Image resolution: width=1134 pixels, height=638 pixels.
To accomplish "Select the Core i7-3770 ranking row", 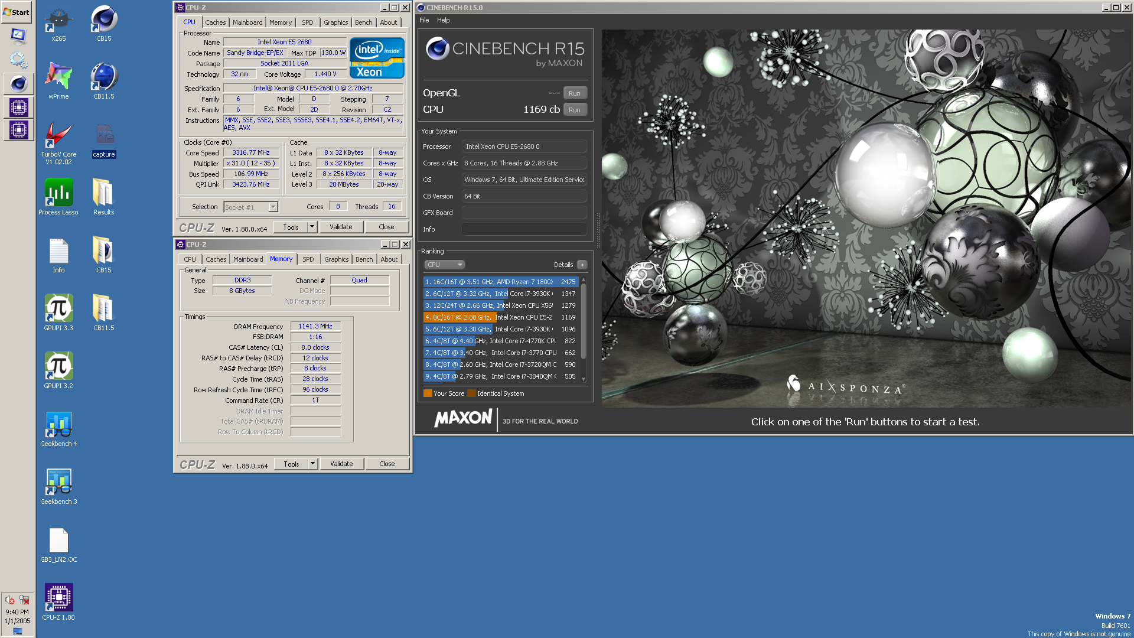I will pos(500,353).
